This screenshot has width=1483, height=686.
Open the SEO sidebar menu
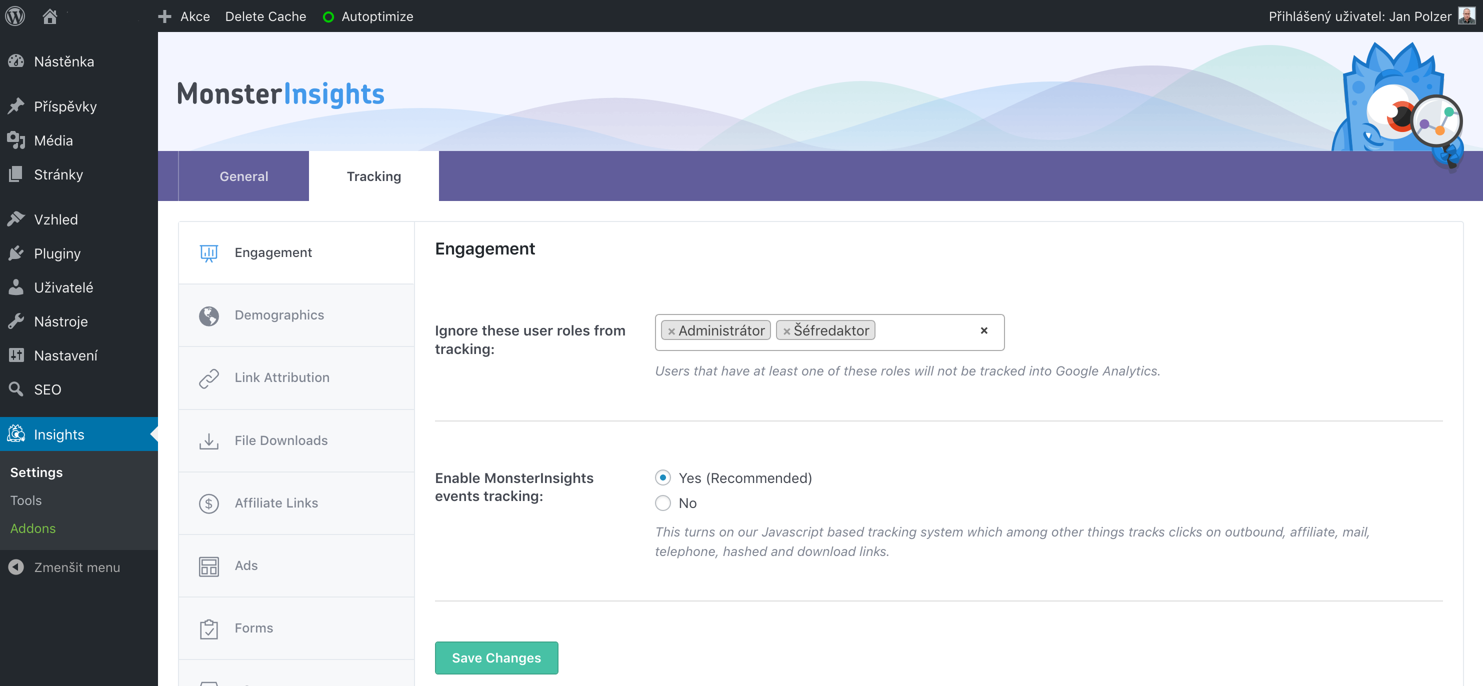(x=47, y=388)
